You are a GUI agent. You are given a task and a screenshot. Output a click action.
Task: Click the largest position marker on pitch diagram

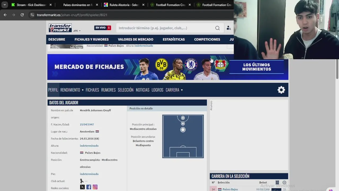[183, 130]
